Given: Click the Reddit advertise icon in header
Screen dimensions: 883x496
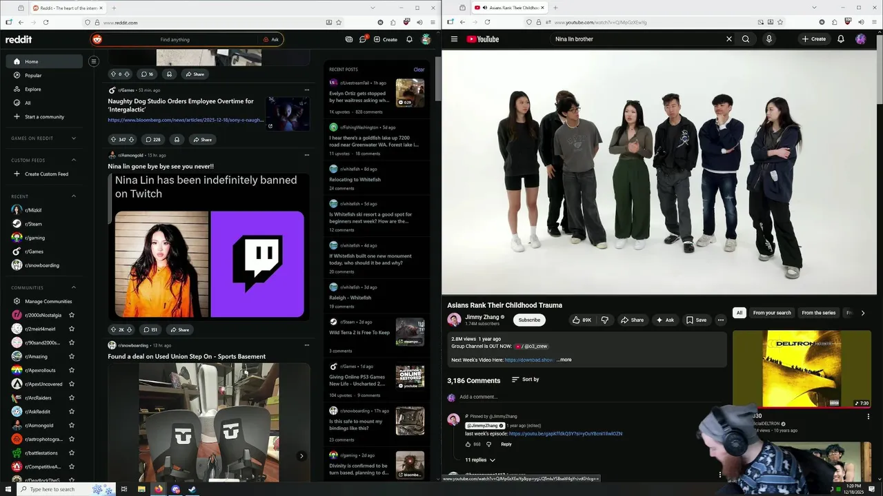Looking at the screenshot, I should coord(349,39).
